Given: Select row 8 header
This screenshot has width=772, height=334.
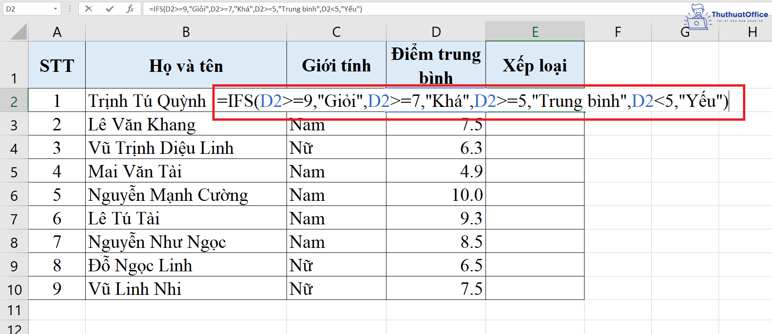Looking at the screenshot, I should [x=14, y=241].
